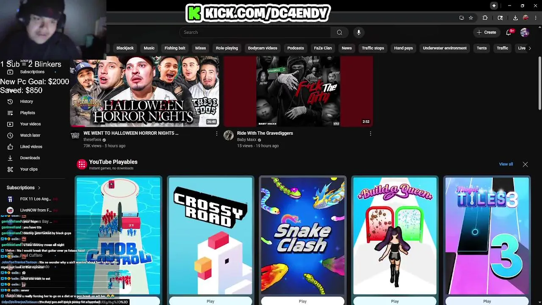Screen dimensions: 542x305
Task: Click Fuck The City video thumbnail
Action: point(299,91)
